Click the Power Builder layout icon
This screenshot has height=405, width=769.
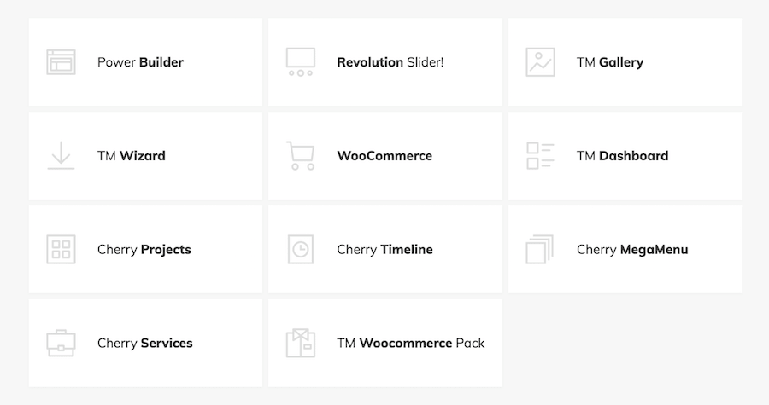click(x=61, y=62)
